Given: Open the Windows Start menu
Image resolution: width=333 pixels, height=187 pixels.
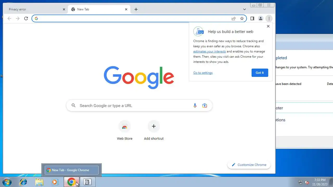Looking at the screenshot, I should tap(7, 182).
